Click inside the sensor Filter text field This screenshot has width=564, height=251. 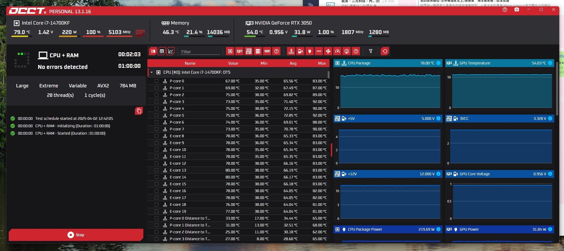click(x=200, y=52)
